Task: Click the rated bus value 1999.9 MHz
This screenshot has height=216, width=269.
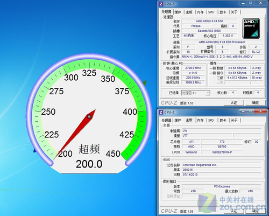Action: click(x=193, y=82)
